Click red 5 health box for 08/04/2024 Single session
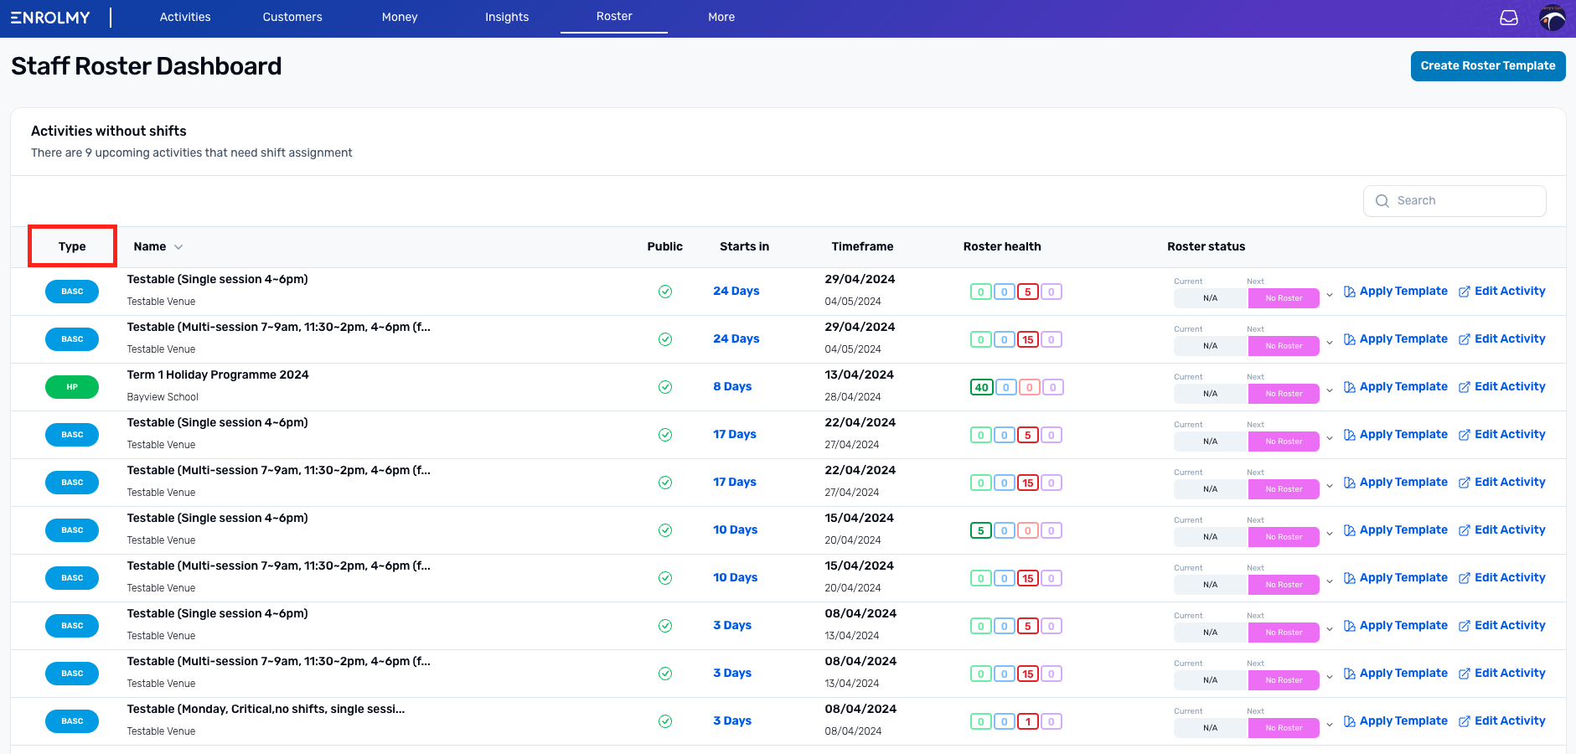The width and height of the screenshot is (1576, 754). [1028, 626]
